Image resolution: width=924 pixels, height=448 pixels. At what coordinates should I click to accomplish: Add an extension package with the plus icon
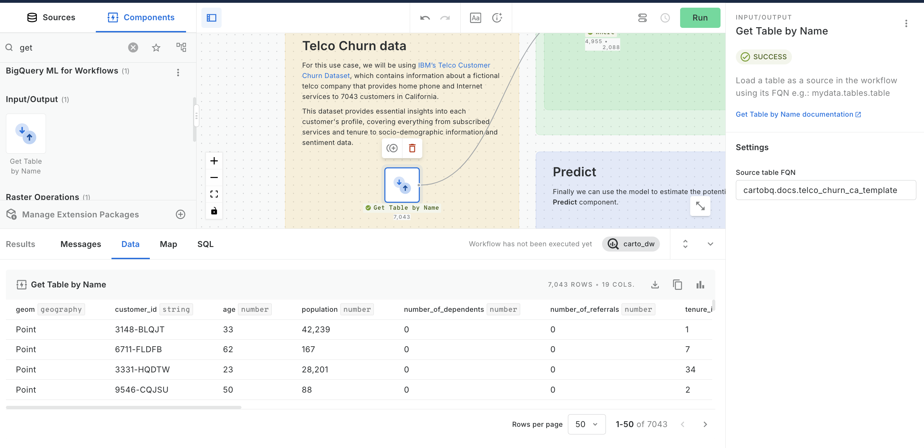pyautogui.click(x=181, y=214)
